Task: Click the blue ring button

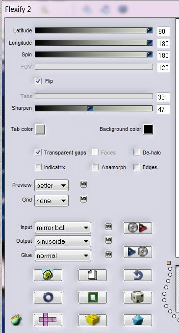Action: (48, 297)
